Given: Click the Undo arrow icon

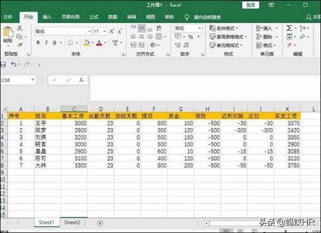Looking at the screenshot, I should click(x=13, y=64).
